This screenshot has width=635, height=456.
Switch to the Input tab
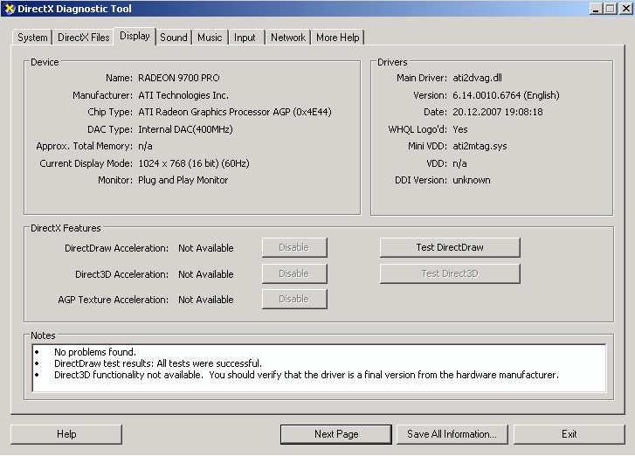click(245, 38)
